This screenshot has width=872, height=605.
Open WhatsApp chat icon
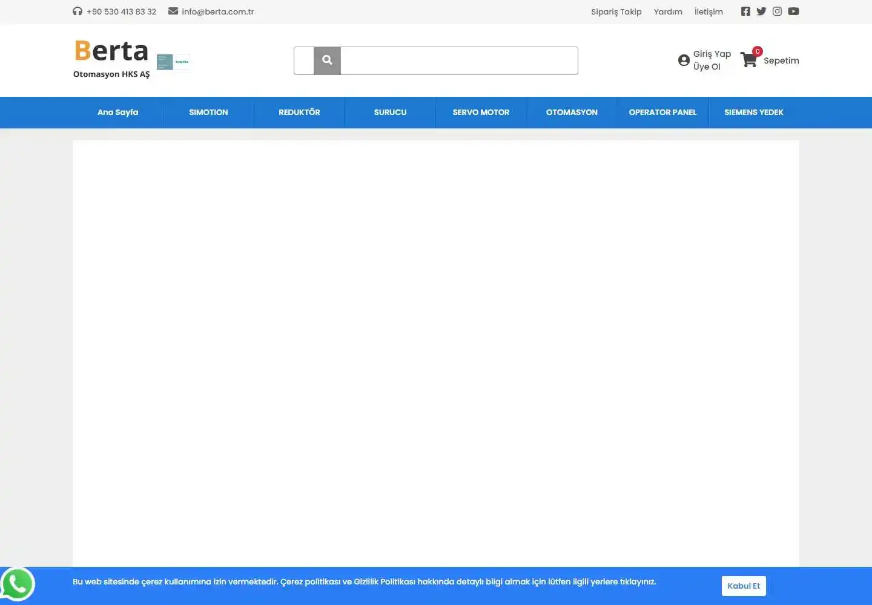(18, 584)
